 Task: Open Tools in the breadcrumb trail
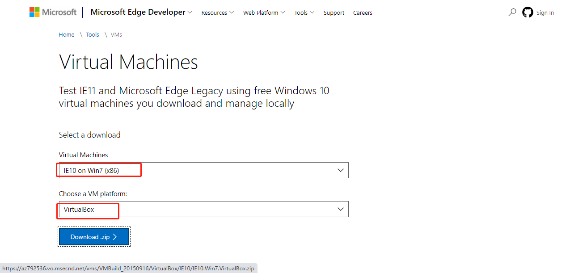pos(93,34)
